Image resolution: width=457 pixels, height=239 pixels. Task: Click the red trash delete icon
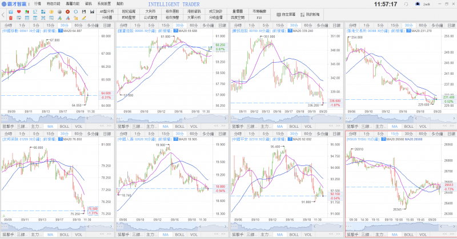click(10, 18)
